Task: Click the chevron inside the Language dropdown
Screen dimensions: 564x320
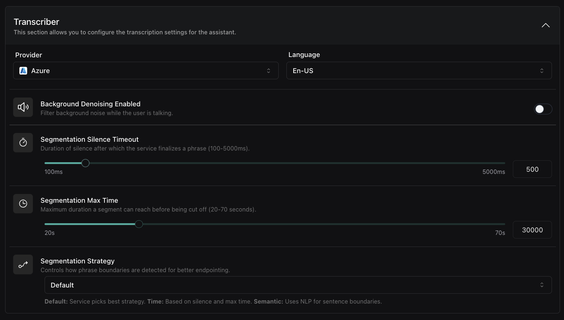Action: [x=542, y=71]
